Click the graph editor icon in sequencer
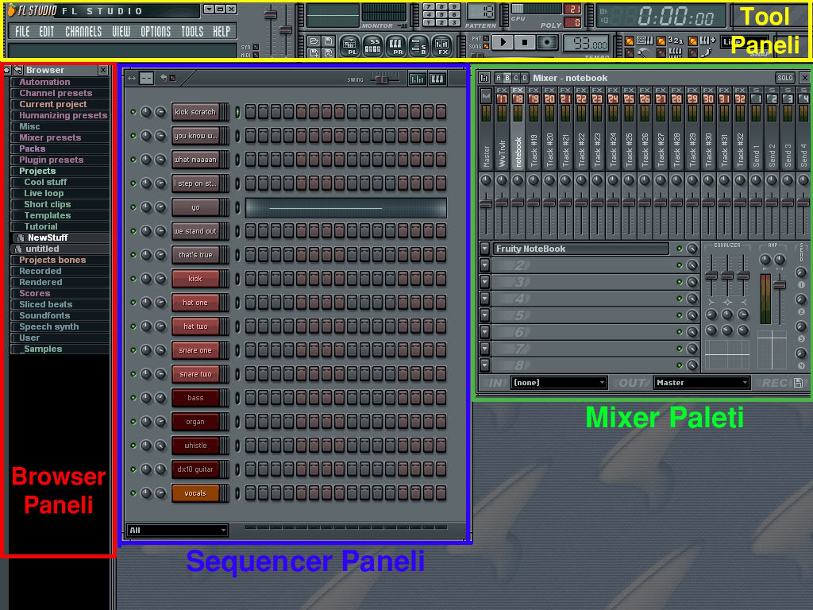The width and height of the screenshot is (813, 610). (x=417, y=79)
